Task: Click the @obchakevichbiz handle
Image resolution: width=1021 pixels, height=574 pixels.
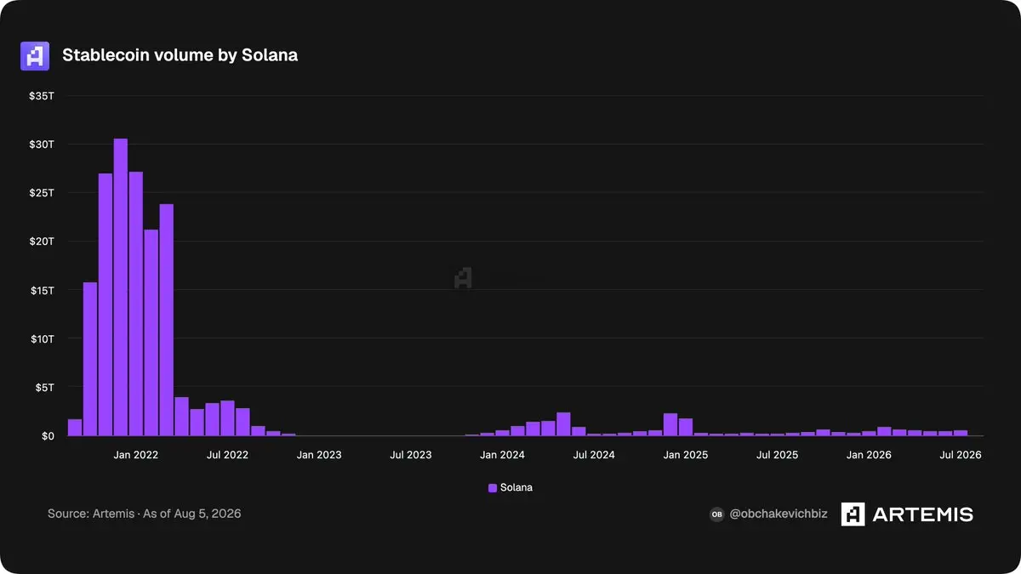Action: [779, 514]
